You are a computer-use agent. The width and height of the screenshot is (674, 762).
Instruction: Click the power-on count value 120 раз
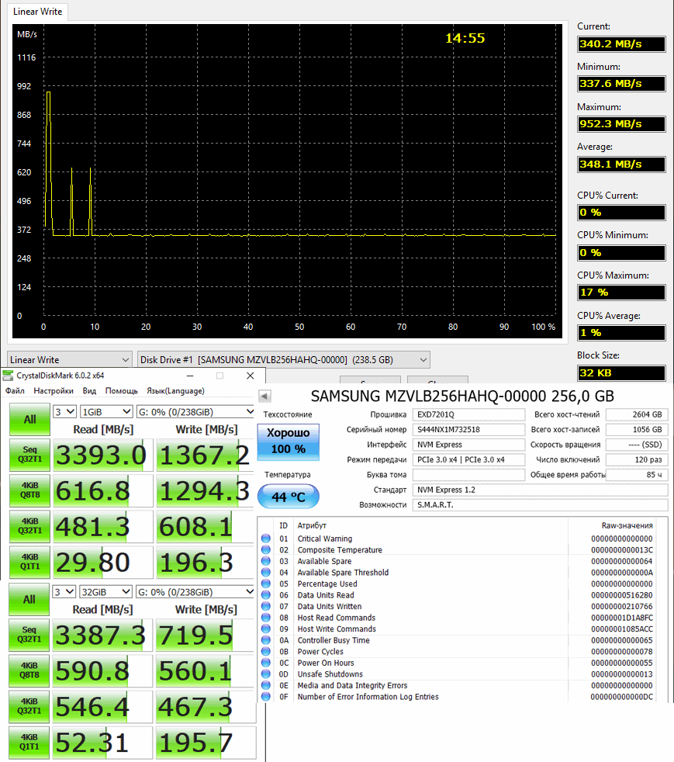(637, 459)
